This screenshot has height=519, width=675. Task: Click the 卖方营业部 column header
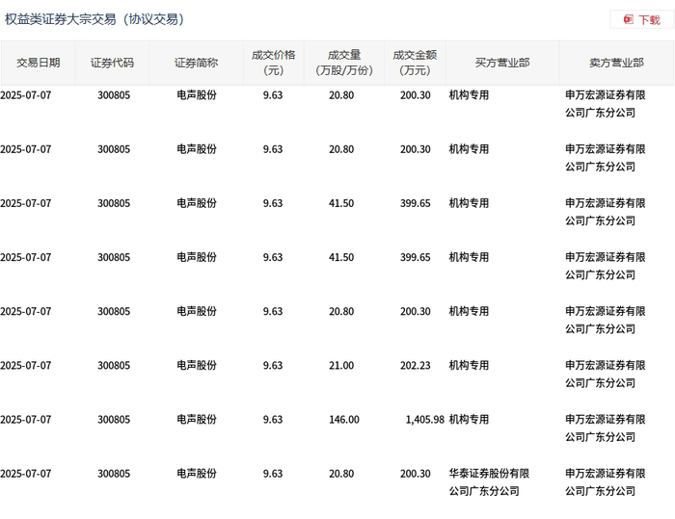pyautogui.click(x=616, y=63)
